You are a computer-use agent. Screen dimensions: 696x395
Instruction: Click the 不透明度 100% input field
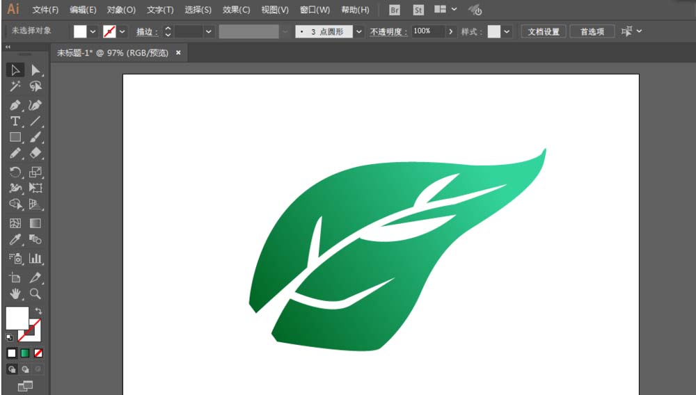pyautogui.click(x=427, y=32)
